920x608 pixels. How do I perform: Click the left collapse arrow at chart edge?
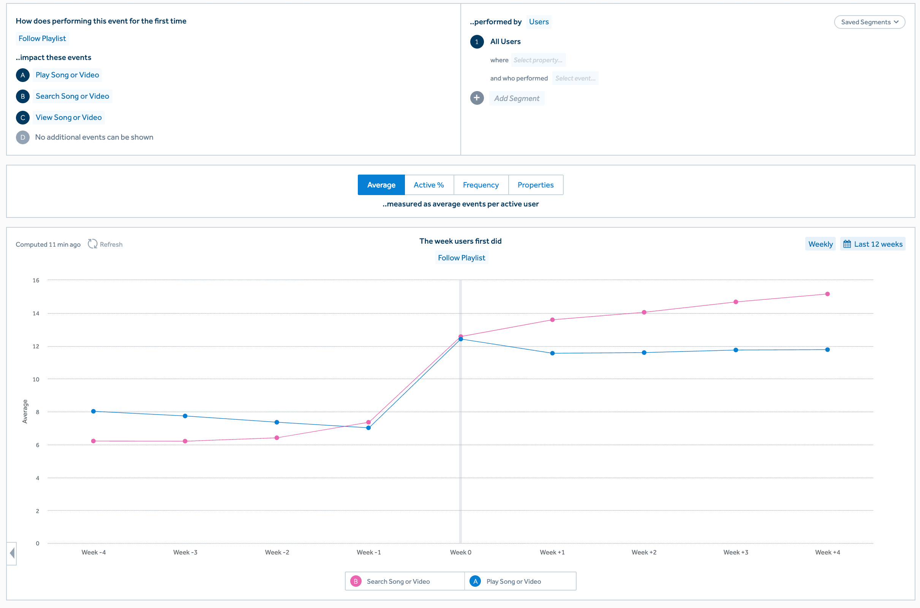[x=12, y=553]
